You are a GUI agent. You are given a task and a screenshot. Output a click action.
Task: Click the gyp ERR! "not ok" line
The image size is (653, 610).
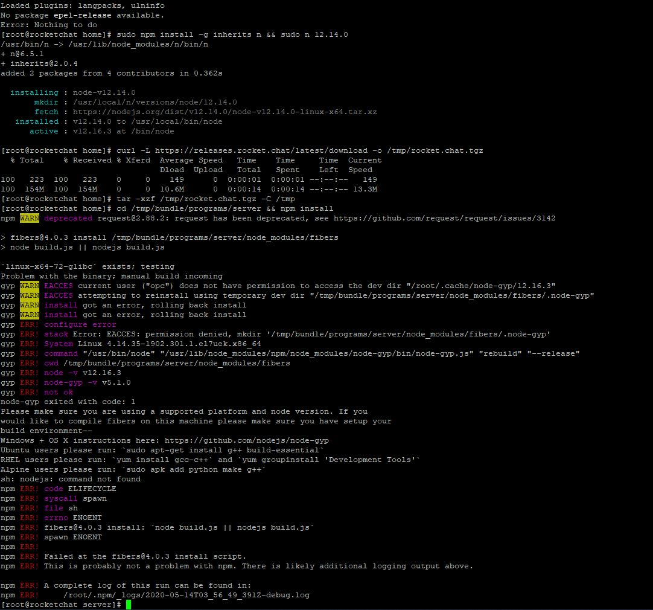pos(37,391)
